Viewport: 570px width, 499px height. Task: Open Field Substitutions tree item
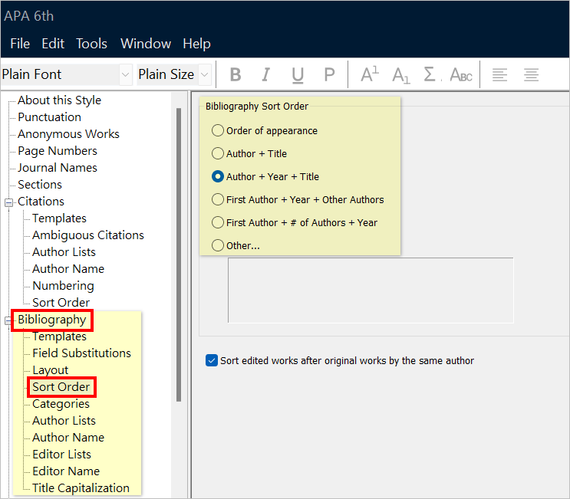[x=82, y=353]
